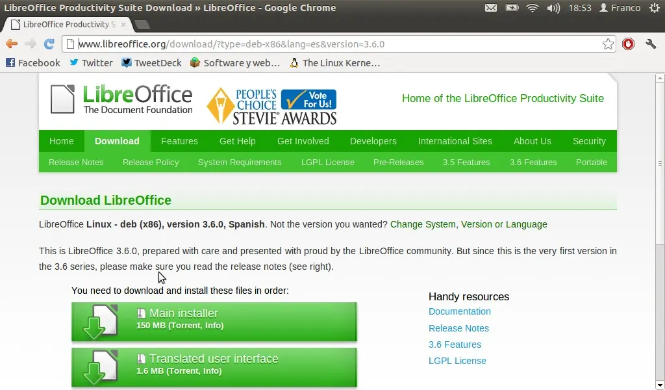Click the Translated user interface download arrow icon
Screen dimensions: 665x390
100,367
